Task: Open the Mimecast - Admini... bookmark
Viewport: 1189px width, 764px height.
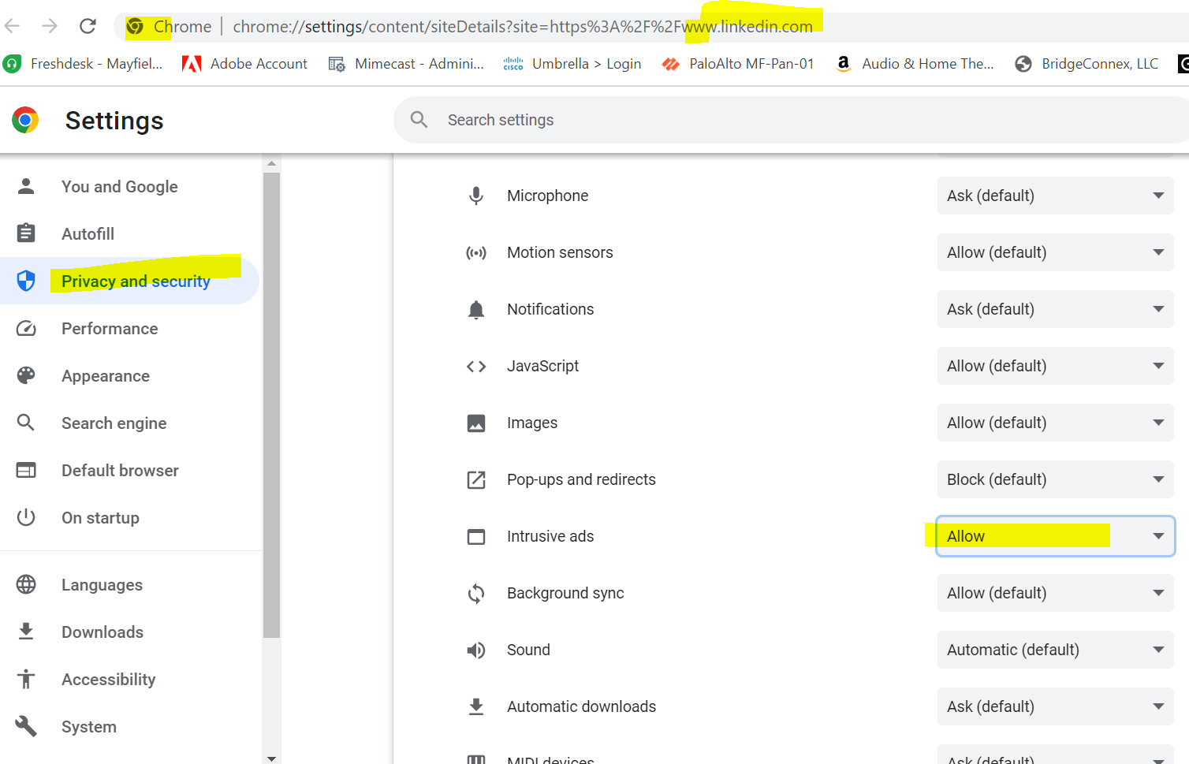Action: tap(406, 64)
